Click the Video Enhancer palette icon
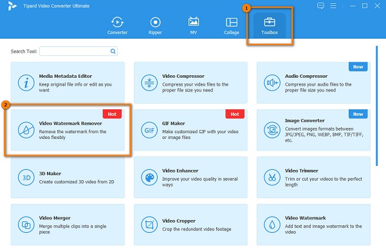The width and height of the screenshot is (386, 249). coord(149,178)
